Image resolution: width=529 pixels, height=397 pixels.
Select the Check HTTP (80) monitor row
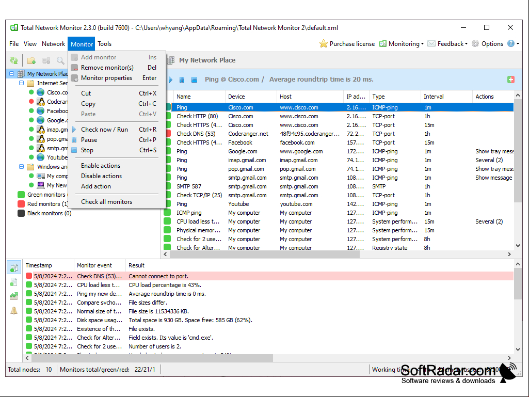tap(339, 116)
